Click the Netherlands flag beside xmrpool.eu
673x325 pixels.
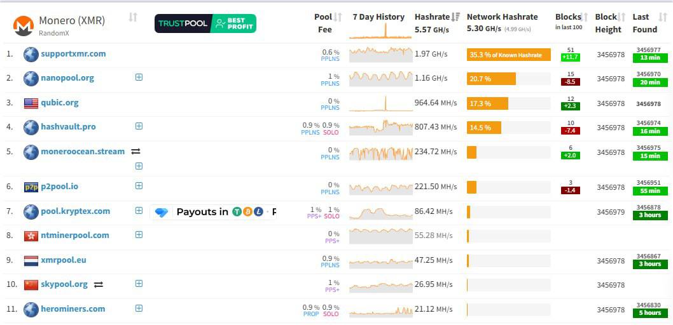[x=31, y=261]
